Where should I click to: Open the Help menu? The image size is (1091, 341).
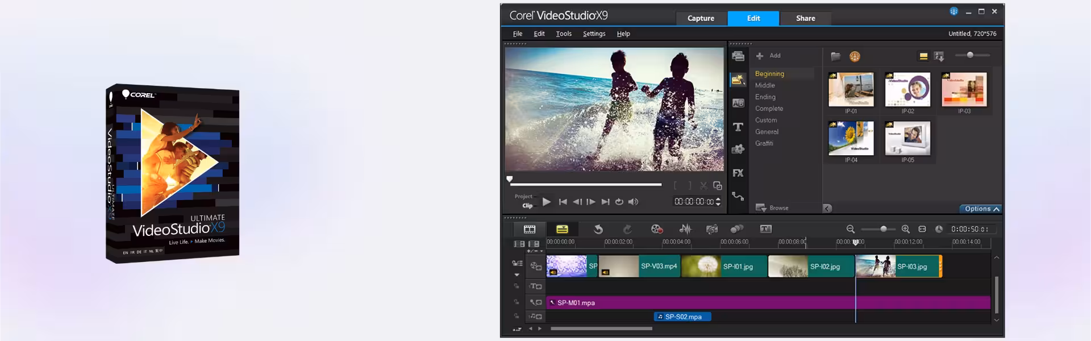623,34
